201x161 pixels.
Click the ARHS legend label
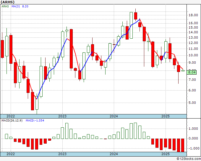pyautogui.click(x=5, y=6)
